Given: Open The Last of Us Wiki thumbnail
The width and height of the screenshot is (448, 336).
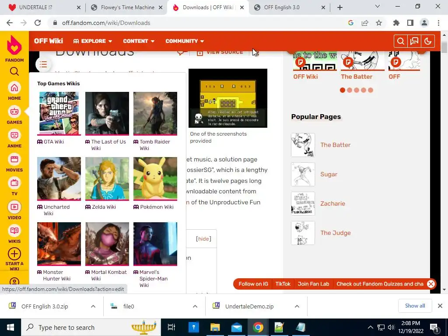Looking at the screenshot, I should click(107, 113).
